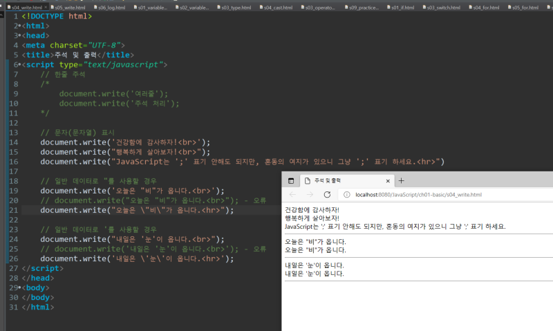
Task: View site information icon in address bar
Action: [347, 195]
